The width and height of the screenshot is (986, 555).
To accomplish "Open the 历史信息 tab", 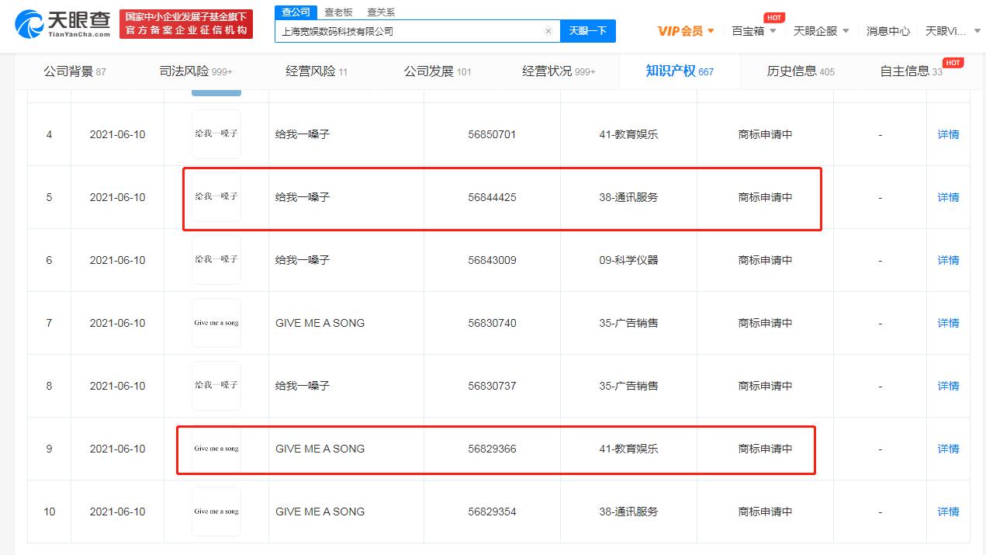I will (x=801, y=71).
